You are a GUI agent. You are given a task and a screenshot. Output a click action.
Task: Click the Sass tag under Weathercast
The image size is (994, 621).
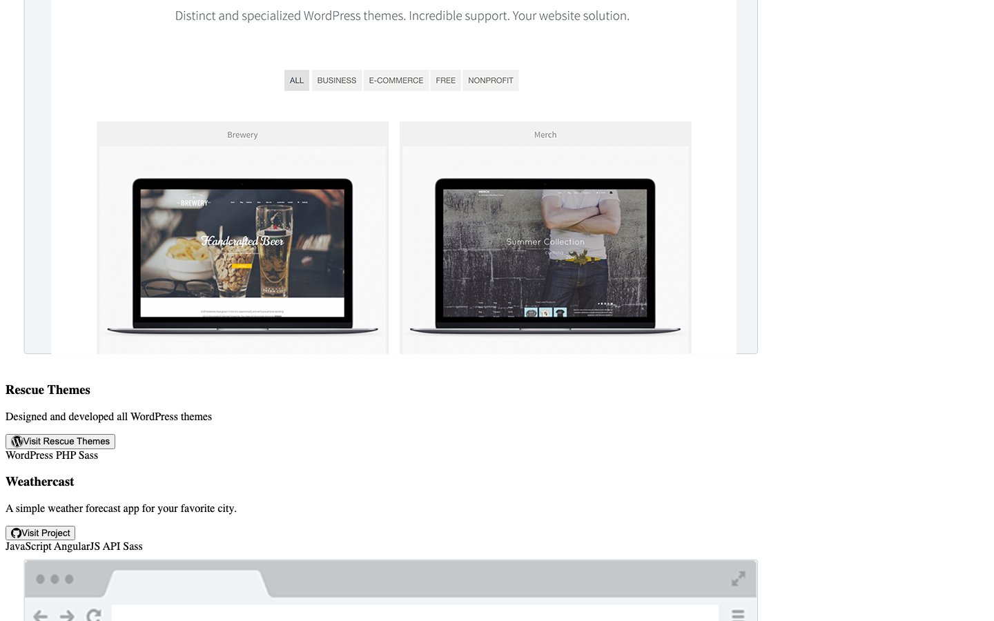point(133,546)
